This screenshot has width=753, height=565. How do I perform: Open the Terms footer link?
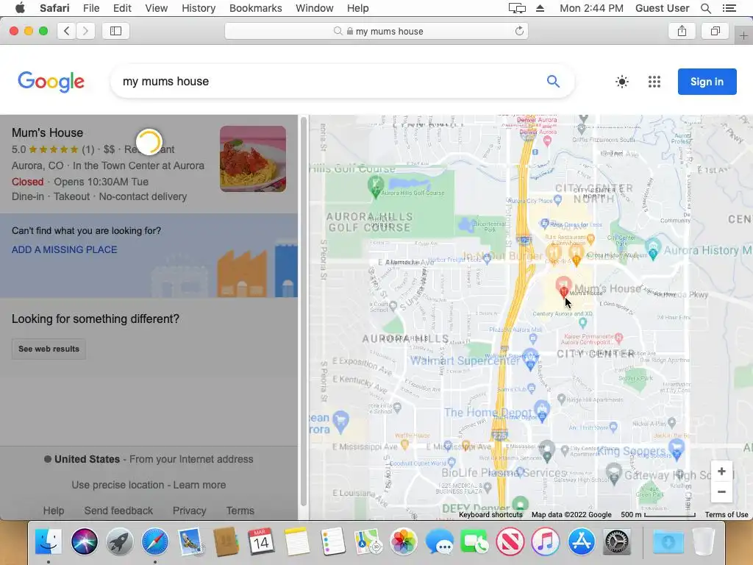[240, 511]
